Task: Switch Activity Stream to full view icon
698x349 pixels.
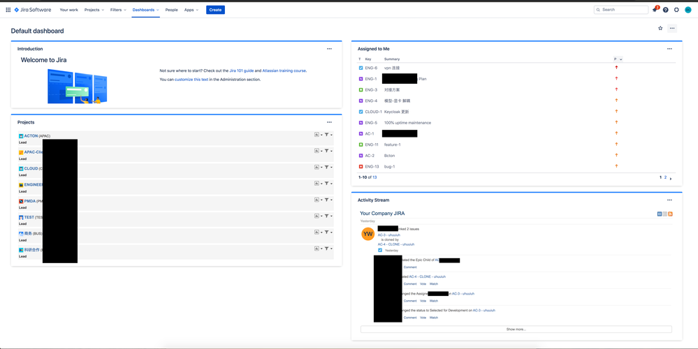Action: coord(660,214)
